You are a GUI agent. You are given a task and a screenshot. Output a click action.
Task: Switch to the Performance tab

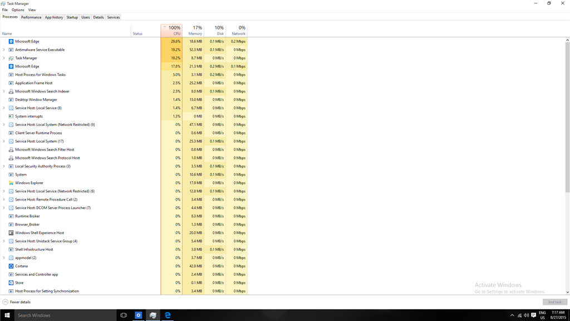tap(31, 17)
